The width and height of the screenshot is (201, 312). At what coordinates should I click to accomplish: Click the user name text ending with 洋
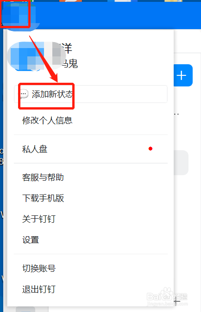(x=67, y=49)
